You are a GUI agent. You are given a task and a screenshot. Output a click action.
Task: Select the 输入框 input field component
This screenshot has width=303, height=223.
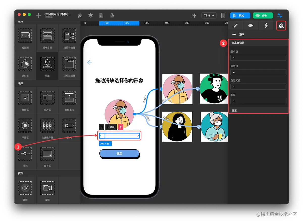click(47, 100)
